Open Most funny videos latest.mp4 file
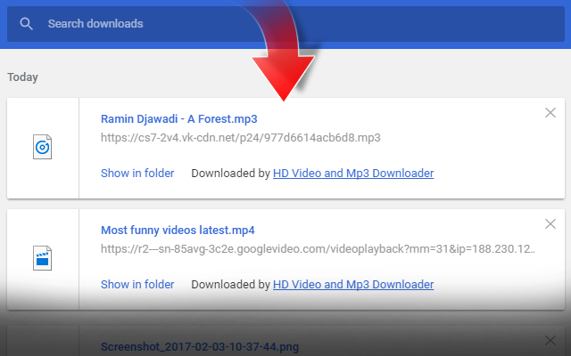571x356 pixels. 178,231
